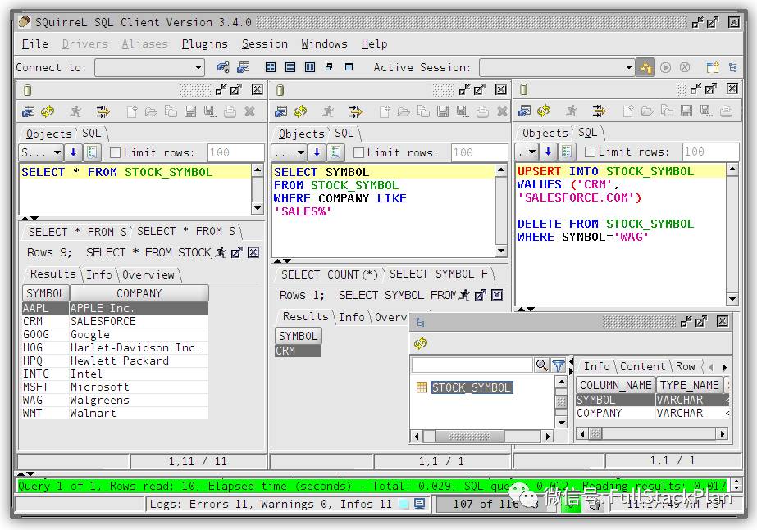Open the object tree filter funnel
The width and height of the screenshot is (757, 530).
(x=559, y=365)
